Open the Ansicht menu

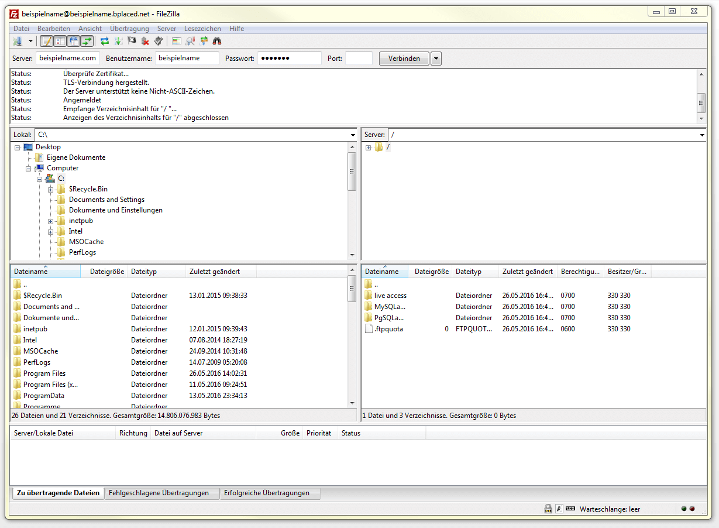[90, 28]
